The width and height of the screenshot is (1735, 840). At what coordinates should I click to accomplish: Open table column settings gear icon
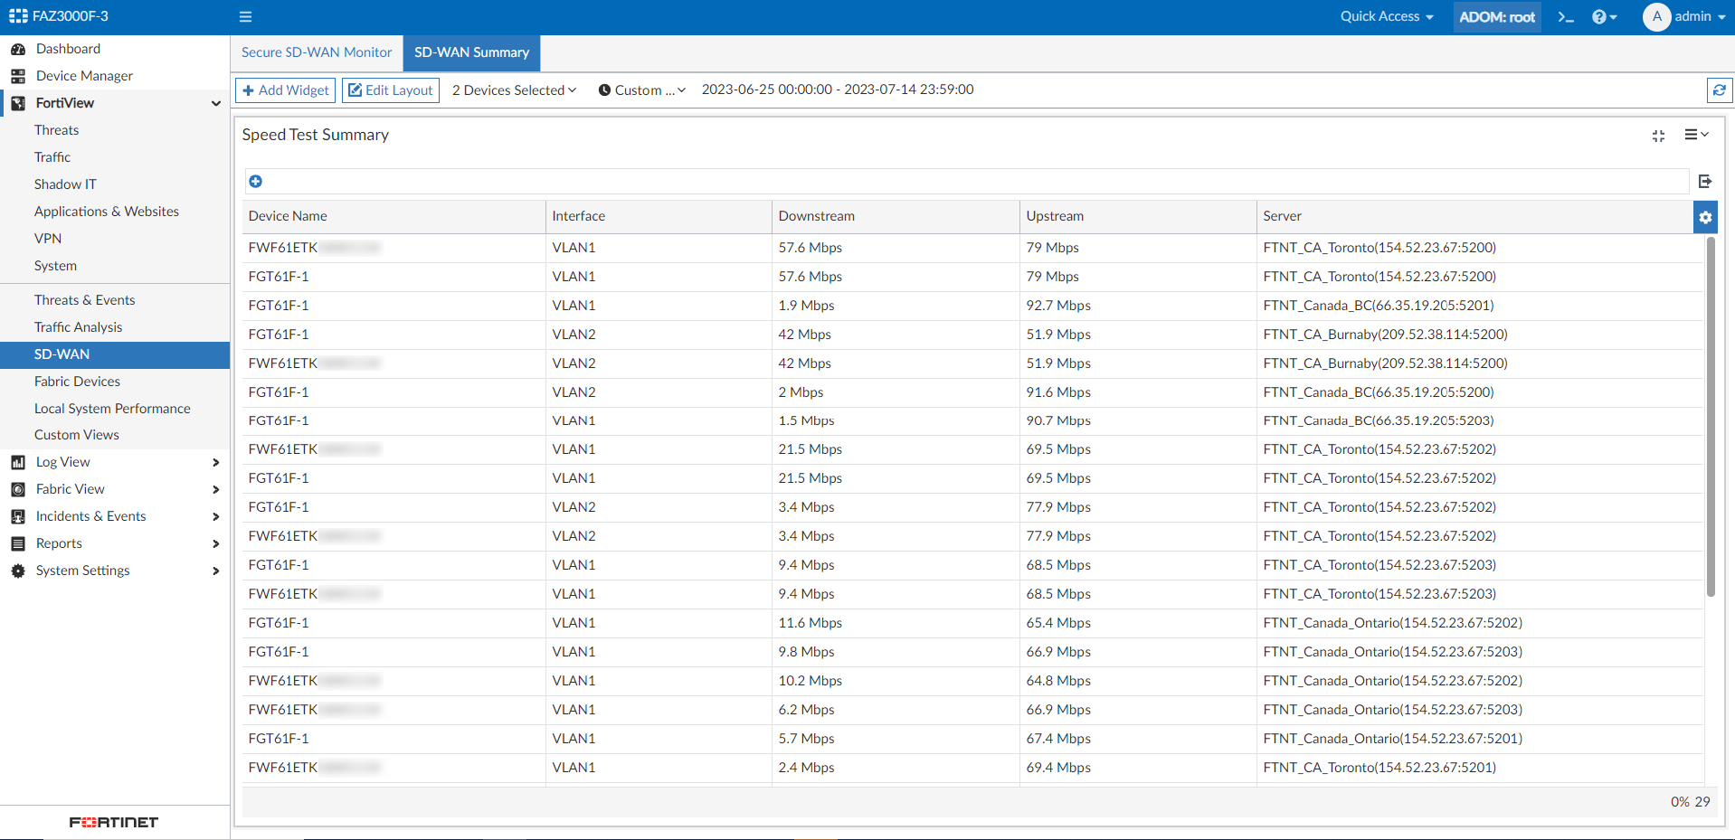1705,217
